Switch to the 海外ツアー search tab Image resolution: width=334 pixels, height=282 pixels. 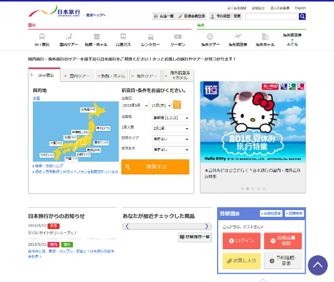[x=145, y=76]
